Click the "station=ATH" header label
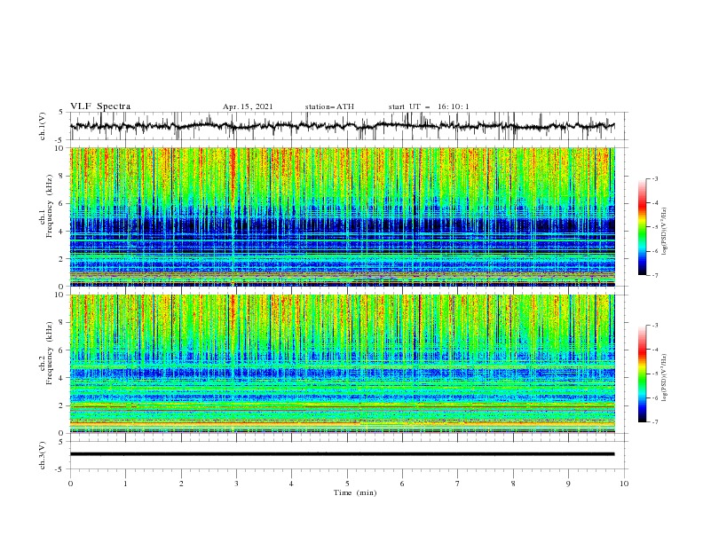Image resolution: width=703 pixels, height=543 pixels. 329,106
